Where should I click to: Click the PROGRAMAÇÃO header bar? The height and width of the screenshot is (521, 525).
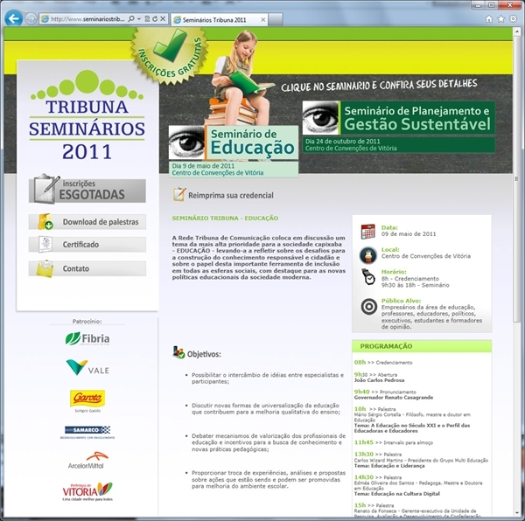422,346
